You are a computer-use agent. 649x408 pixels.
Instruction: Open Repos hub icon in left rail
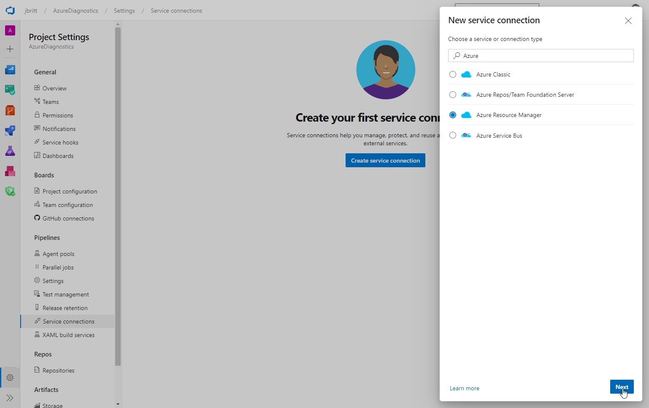(10, 110)
